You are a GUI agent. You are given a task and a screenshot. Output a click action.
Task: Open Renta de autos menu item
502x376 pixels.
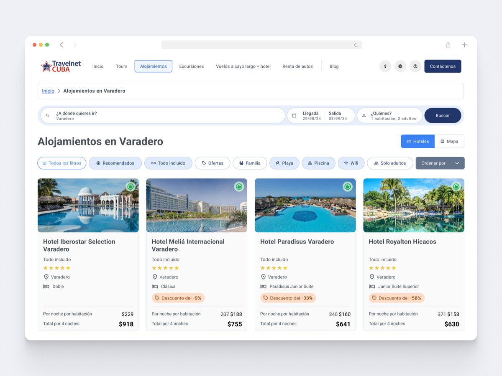coord(297,66)
